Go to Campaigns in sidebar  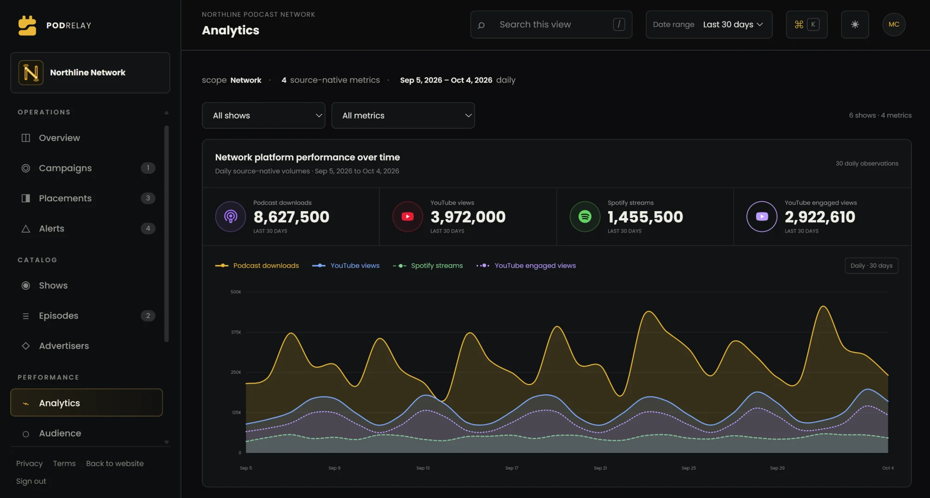tap(86, 168)
